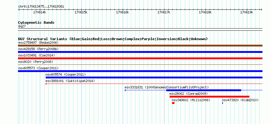Click the right arrowhead of the ruler
This screenshot has height=124, width=271.
coord(262,10)
